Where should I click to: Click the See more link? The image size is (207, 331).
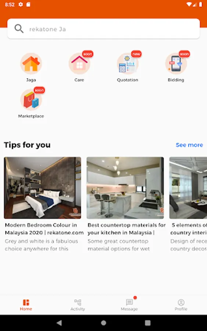tap(189, 145)
